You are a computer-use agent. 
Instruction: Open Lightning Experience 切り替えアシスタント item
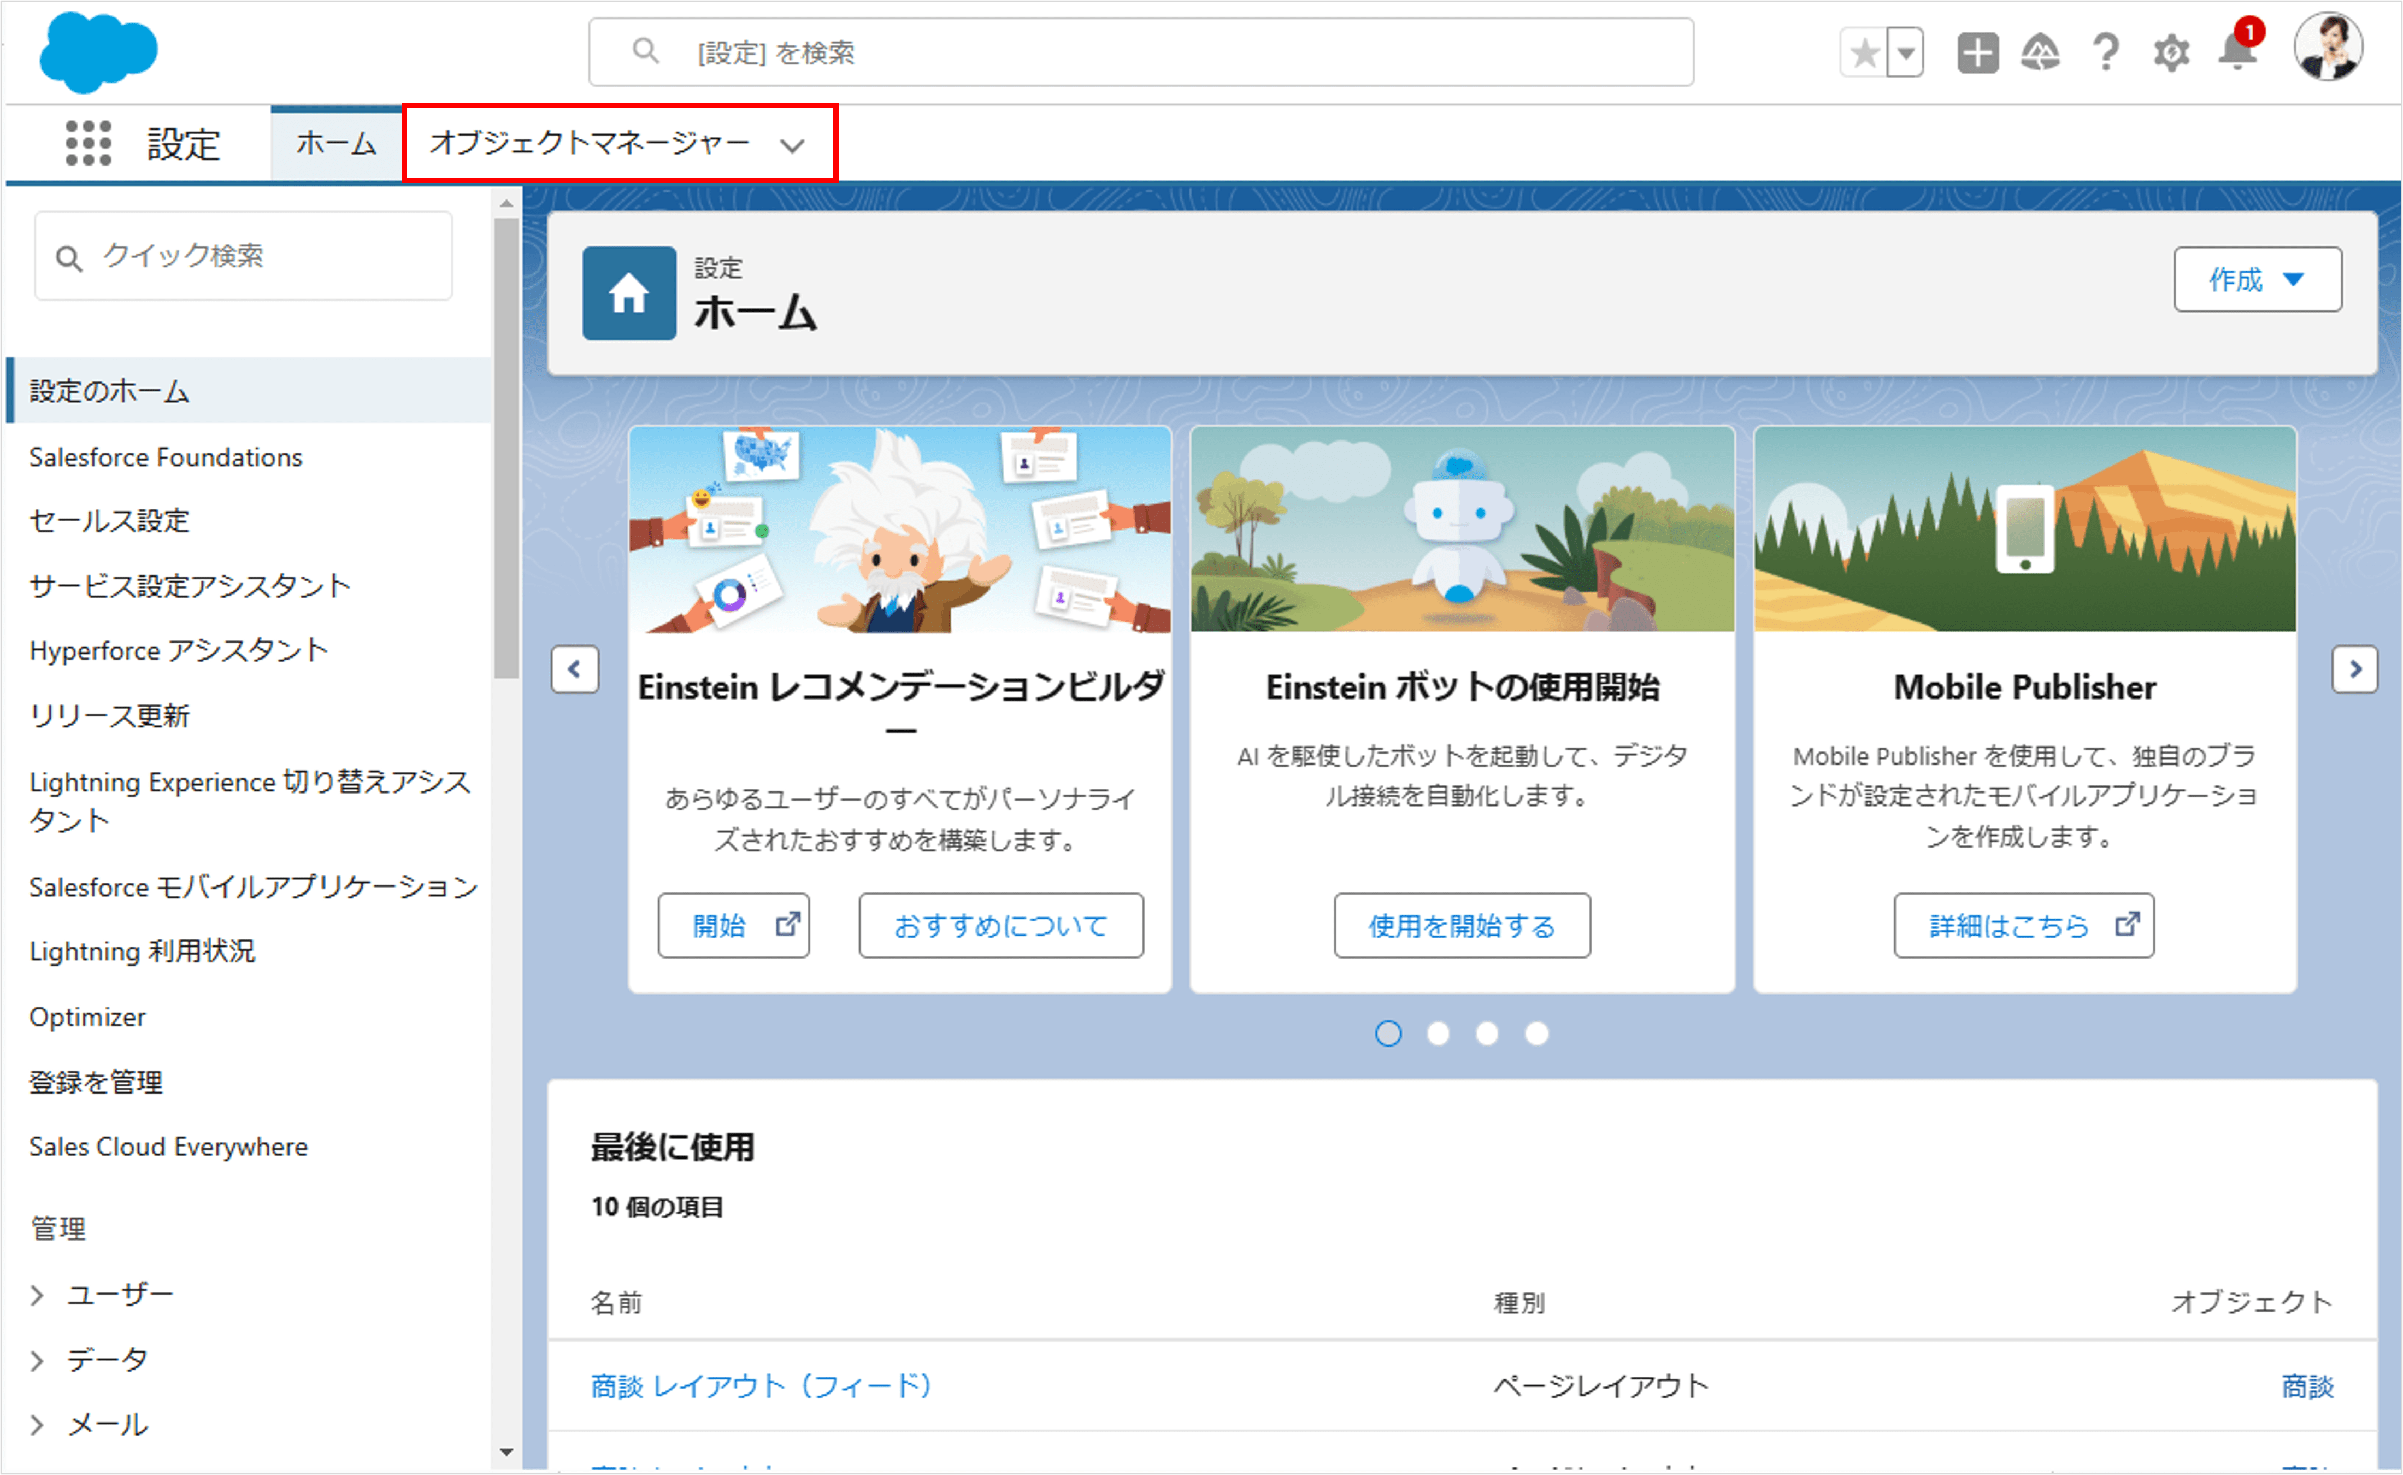click(x=250, y=801)
